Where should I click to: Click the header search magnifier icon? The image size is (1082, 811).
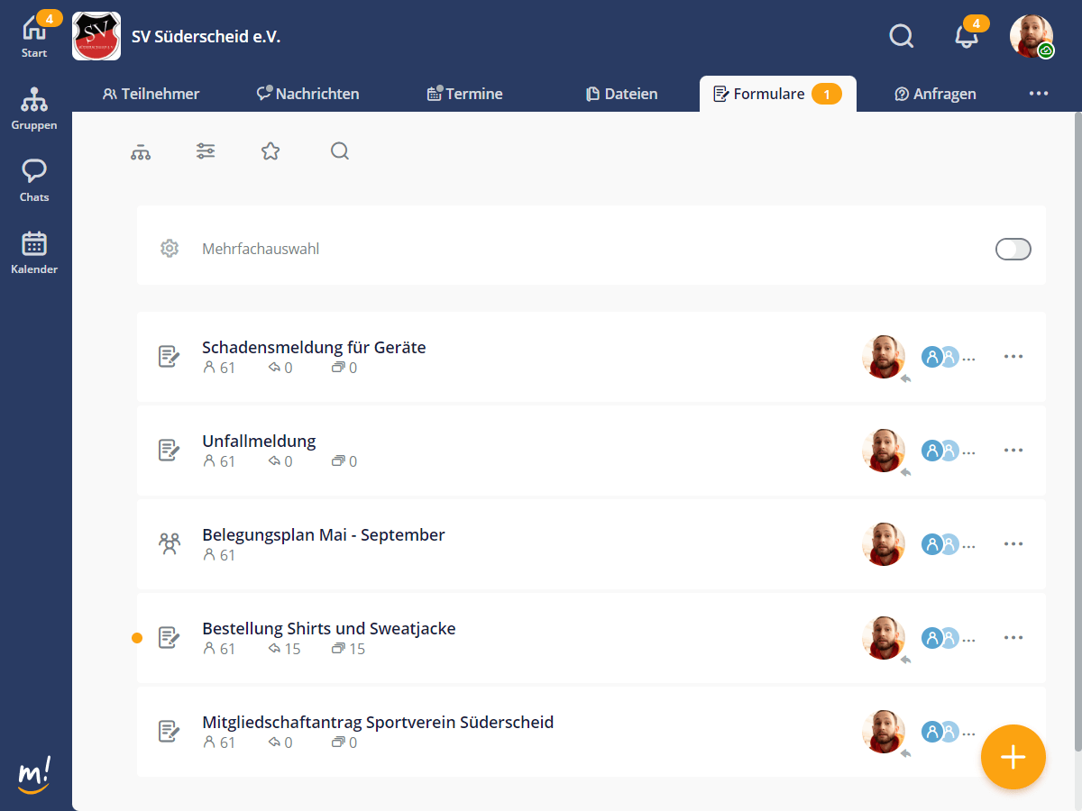click(901, 36)
